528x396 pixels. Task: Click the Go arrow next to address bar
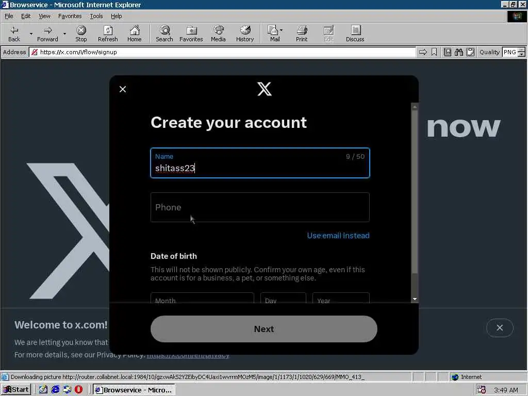click(423, 52)
